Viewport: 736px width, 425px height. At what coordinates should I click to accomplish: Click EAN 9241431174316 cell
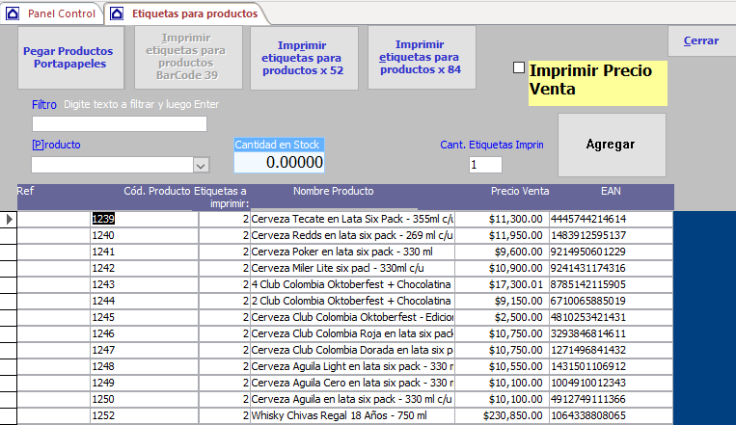[612, 268]
